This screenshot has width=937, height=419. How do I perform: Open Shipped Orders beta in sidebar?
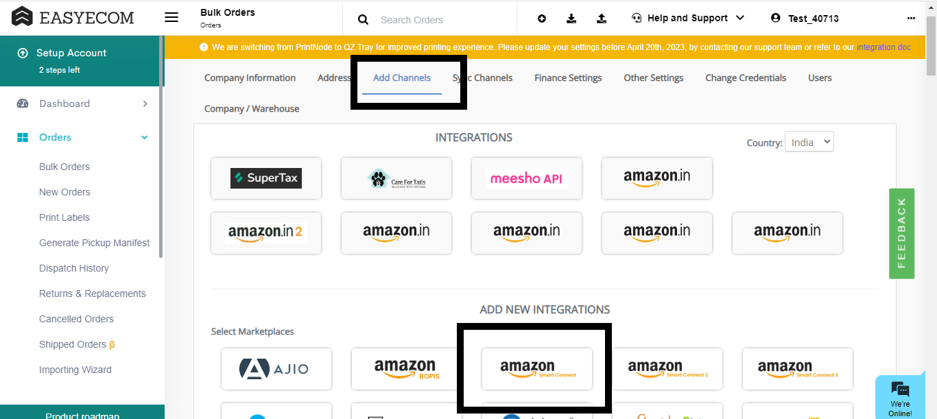[77, 344]
